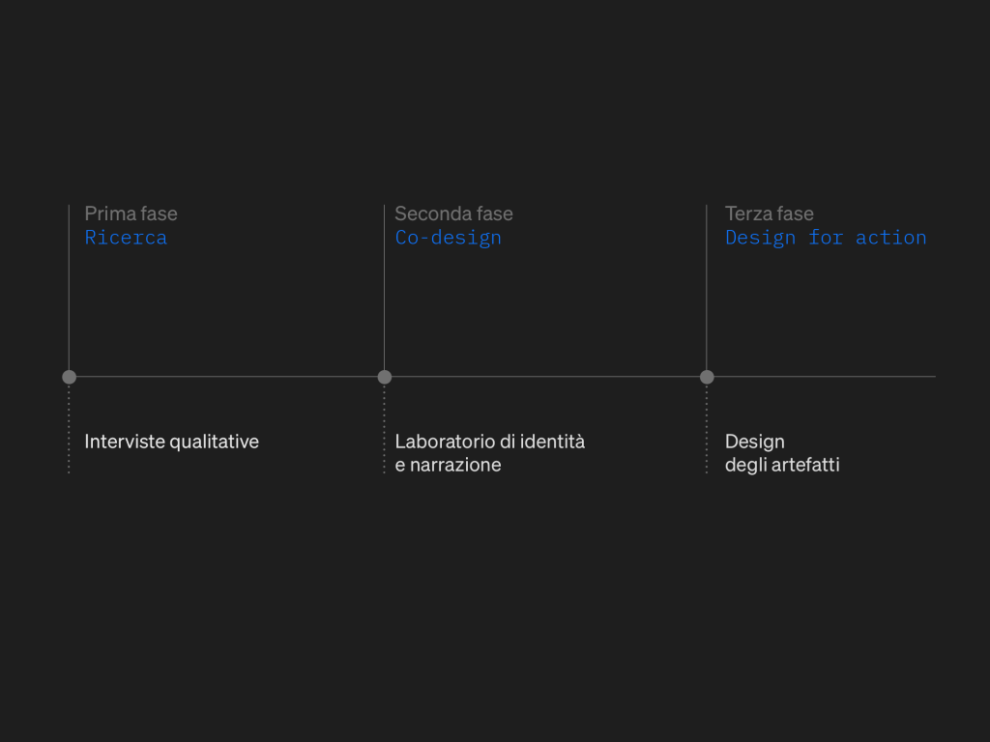Click the timeline segment between second and third dots
This screenshot has height=742, width=990.
[x=546, y=377]
